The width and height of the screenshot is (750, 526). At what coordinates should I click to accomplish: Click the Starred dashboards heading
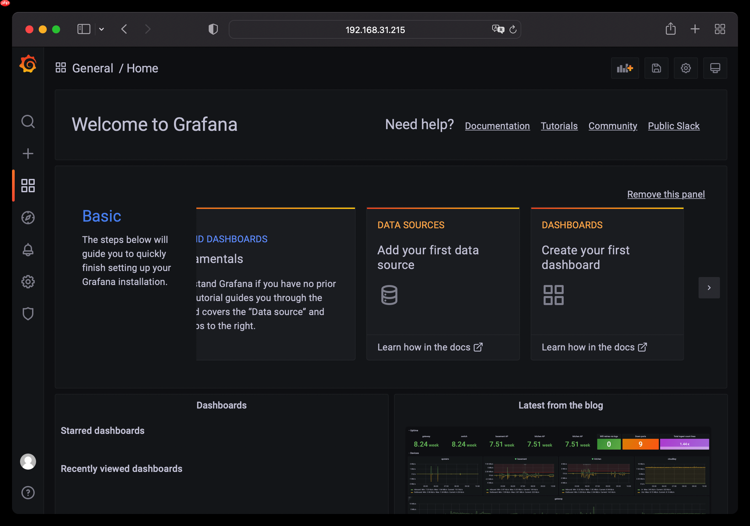point(103,431)
